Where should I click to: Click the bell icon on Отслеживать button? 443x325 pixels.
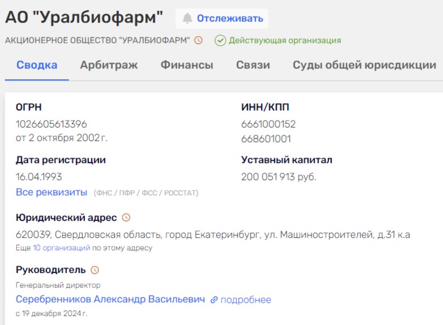[188, 18]
